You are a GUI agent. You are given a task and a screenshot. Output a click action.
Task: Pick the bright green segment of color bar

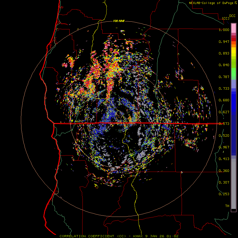(234, 72)
